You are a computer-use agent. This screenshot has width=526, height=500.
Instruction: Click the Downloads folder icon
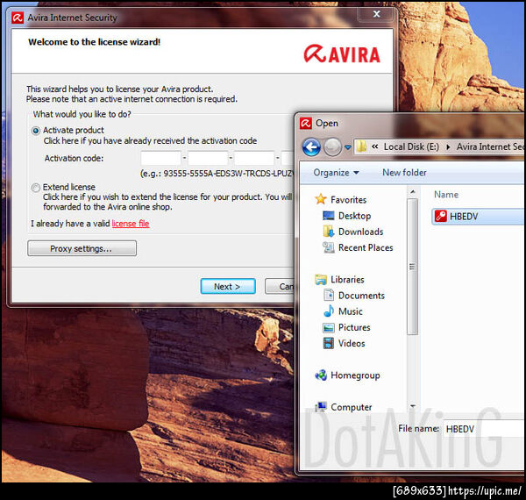(328, 232)
